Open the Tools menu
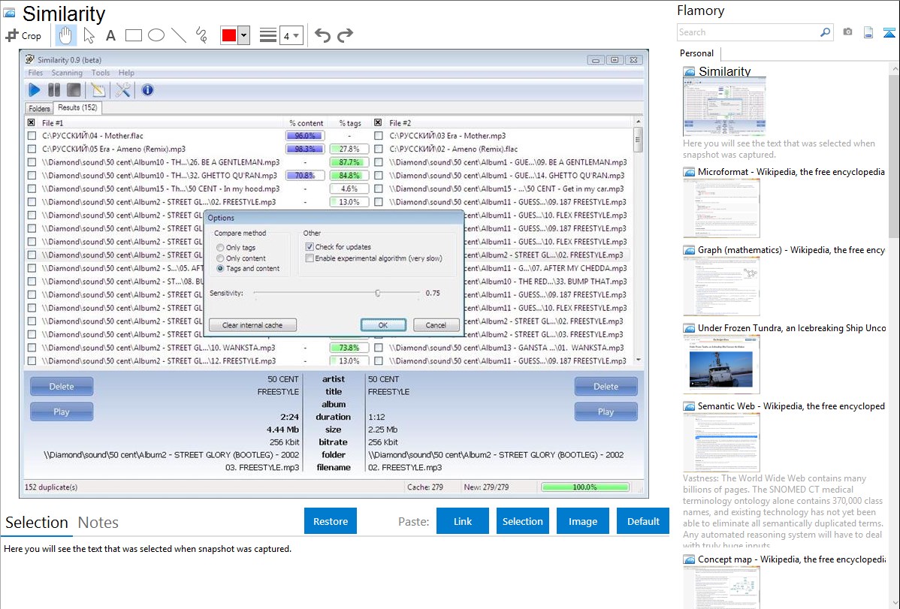The width and height of the screenshot is (900, 609). (x=101, y=73)
